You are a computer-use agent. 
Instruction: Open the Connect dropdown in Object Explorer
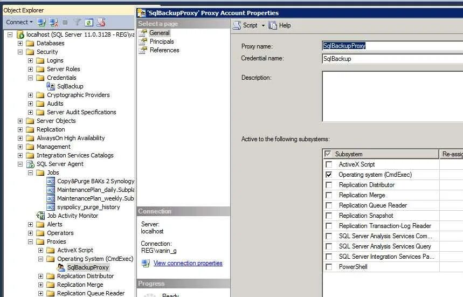pos(31,22)
